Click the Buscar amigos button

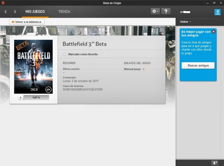pyautogui.click(x=198, y=65)
